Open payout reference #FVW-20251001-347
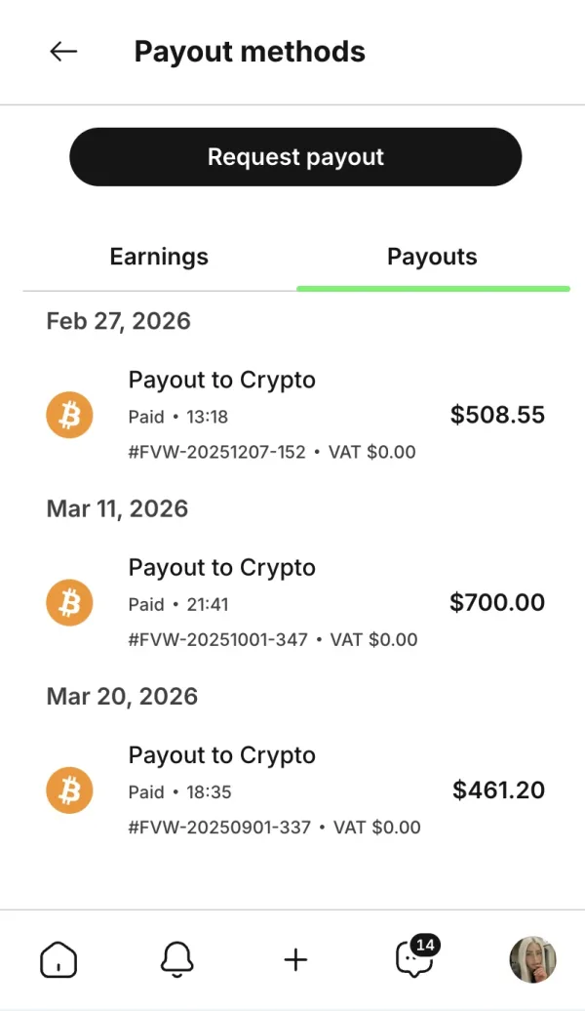The image size is (585, 1011). (217, 639)
